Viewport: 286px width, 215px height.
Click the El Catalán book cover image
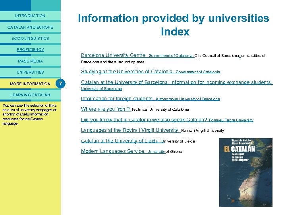click(246, 172)
